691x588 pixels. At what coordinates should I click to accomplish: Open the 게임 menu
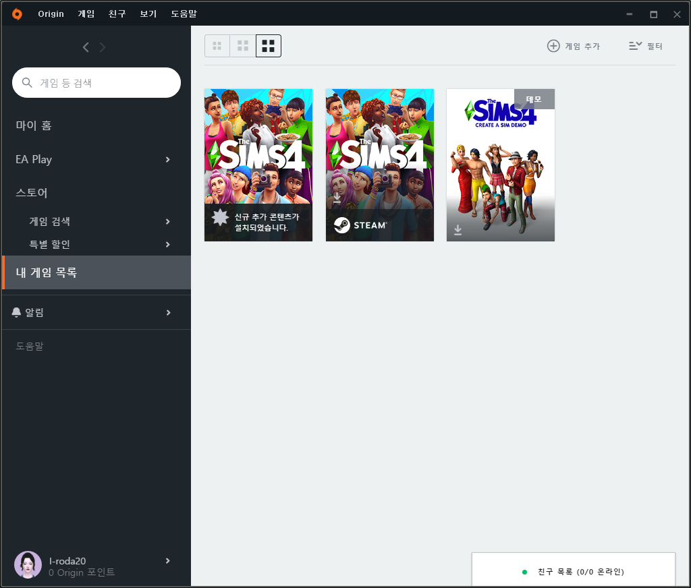(86, 13)
